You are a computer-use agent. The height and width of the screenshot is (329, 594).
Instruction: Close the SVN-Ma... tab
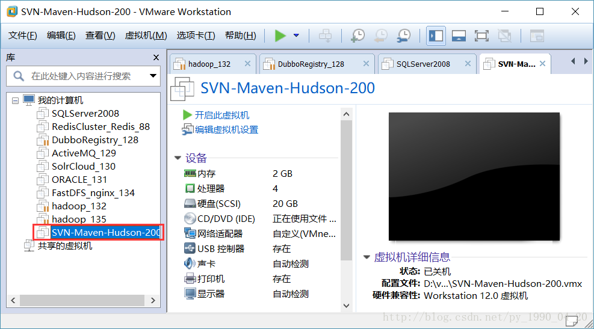(x=542, y=64)
